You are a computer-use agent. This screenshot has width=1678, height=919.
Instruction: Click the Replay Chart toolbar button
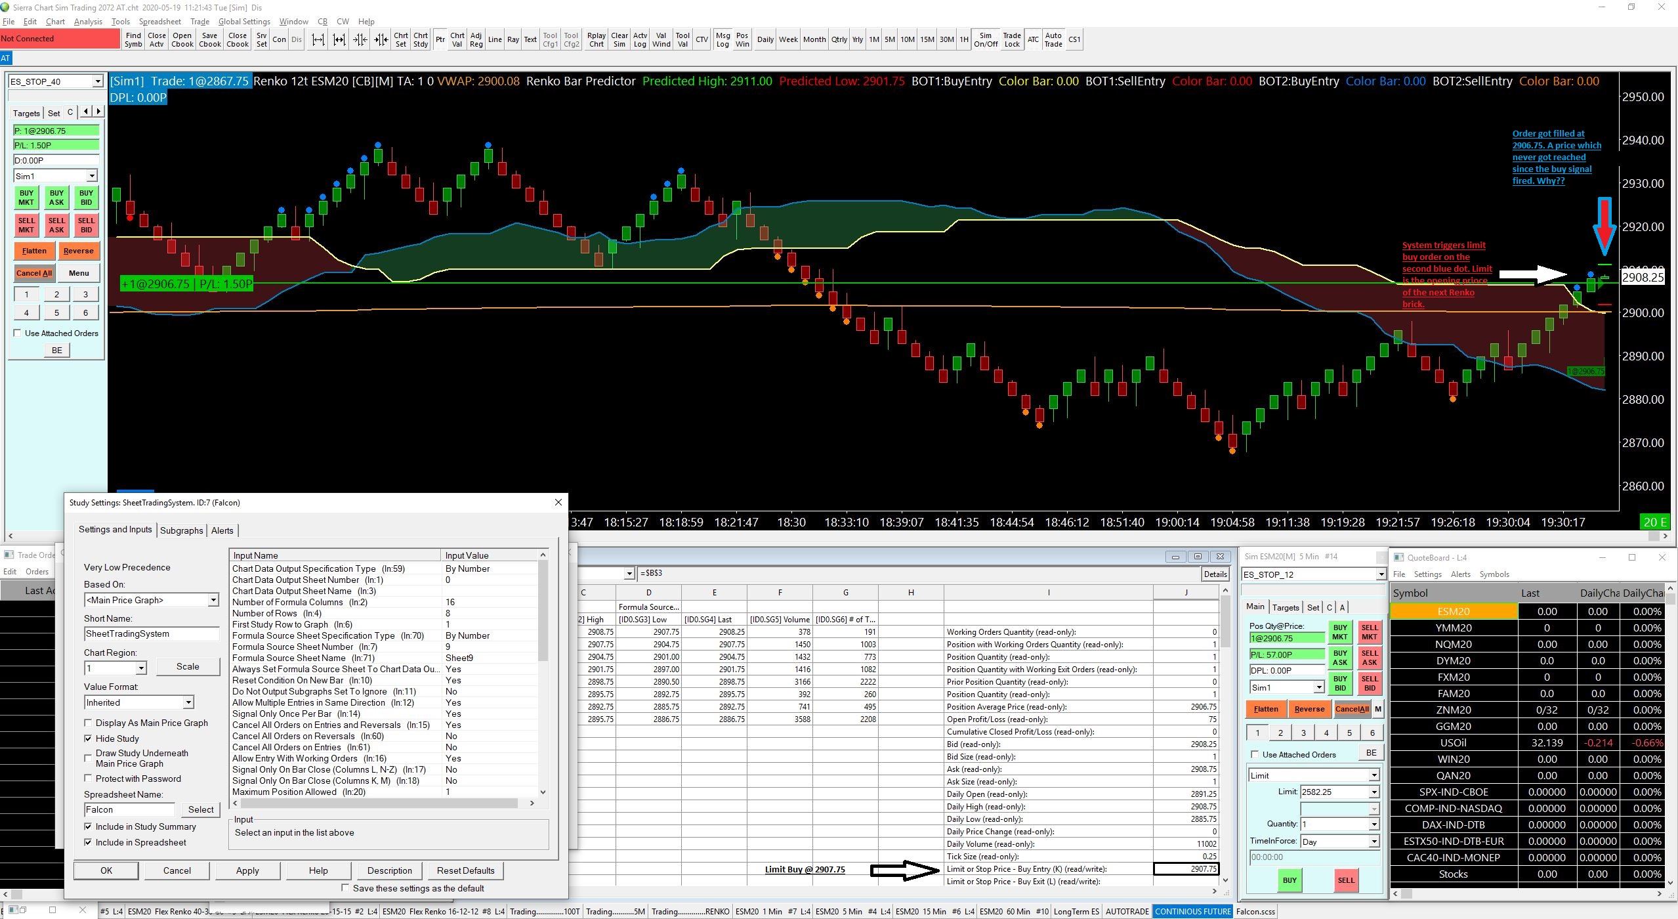point(597,40)
